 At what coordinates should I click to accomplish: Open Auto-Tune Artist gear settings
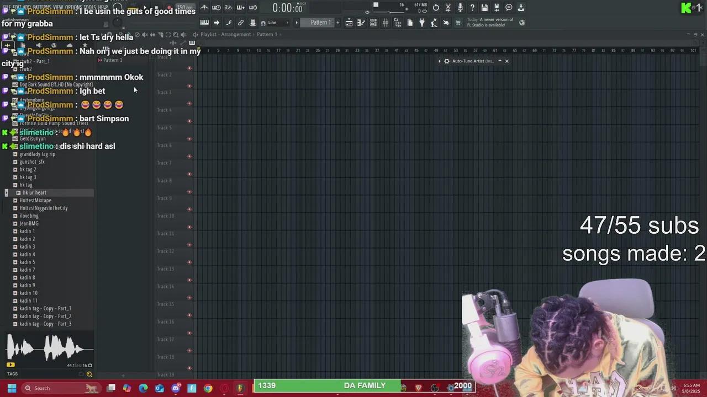447,61
